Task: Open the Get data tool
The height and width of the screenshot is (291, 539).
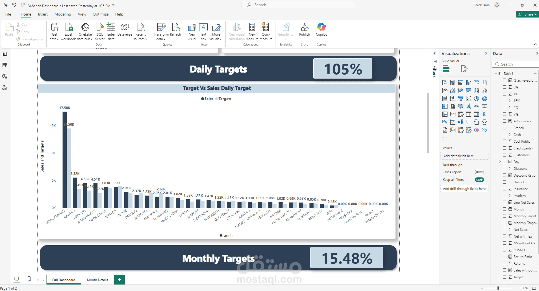Action: (54, 32)
